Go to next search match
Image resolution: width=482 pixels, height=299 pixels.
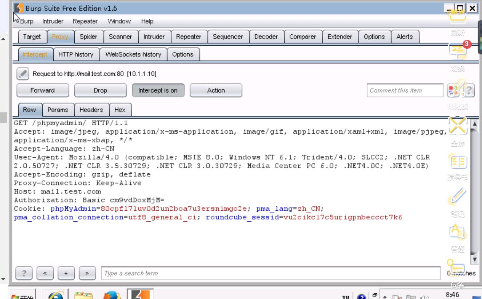click(87, 273)
